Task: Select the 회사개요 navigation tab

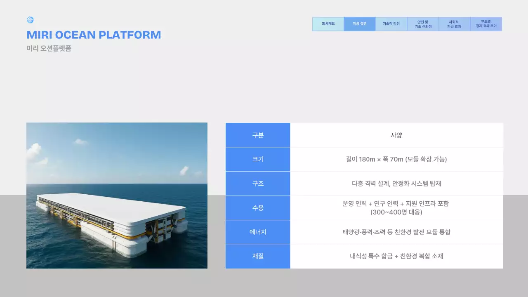Action: (x=328, y=24)
